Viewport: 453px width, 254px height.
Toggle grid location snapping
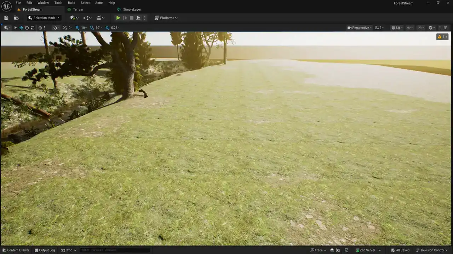(x=78, y=28)
